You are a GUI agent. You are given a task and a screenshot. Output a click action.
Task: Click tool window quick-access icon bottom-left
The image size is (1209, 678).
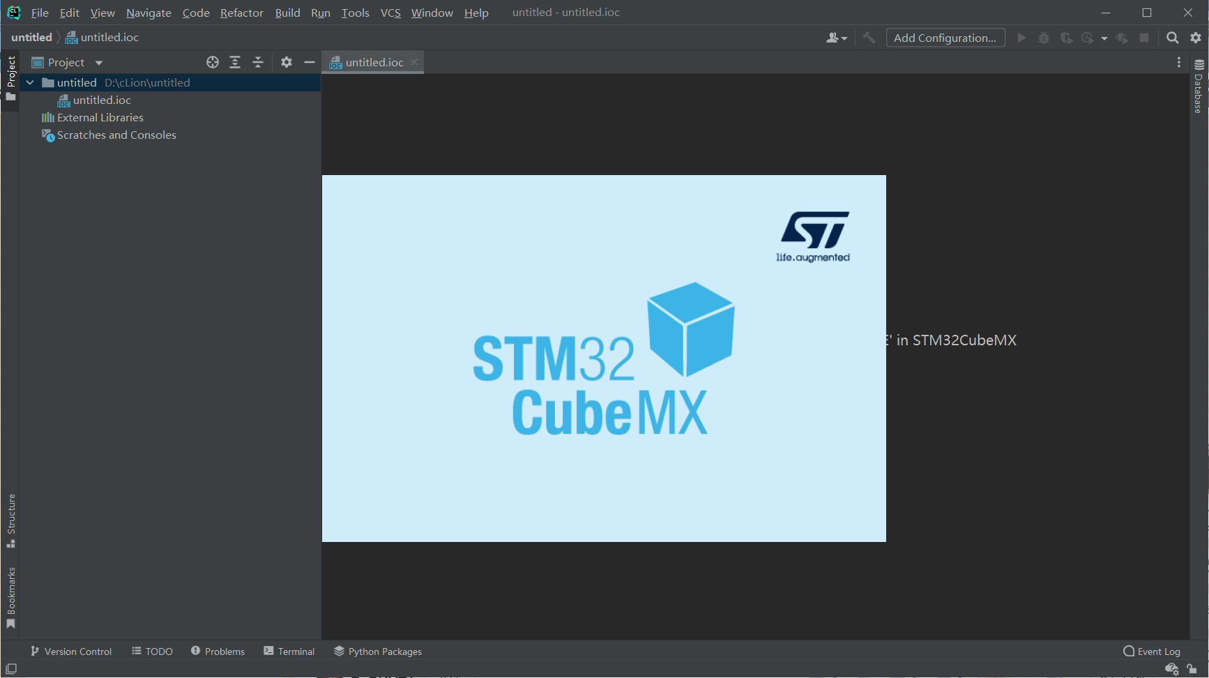[x=11, y=668]
